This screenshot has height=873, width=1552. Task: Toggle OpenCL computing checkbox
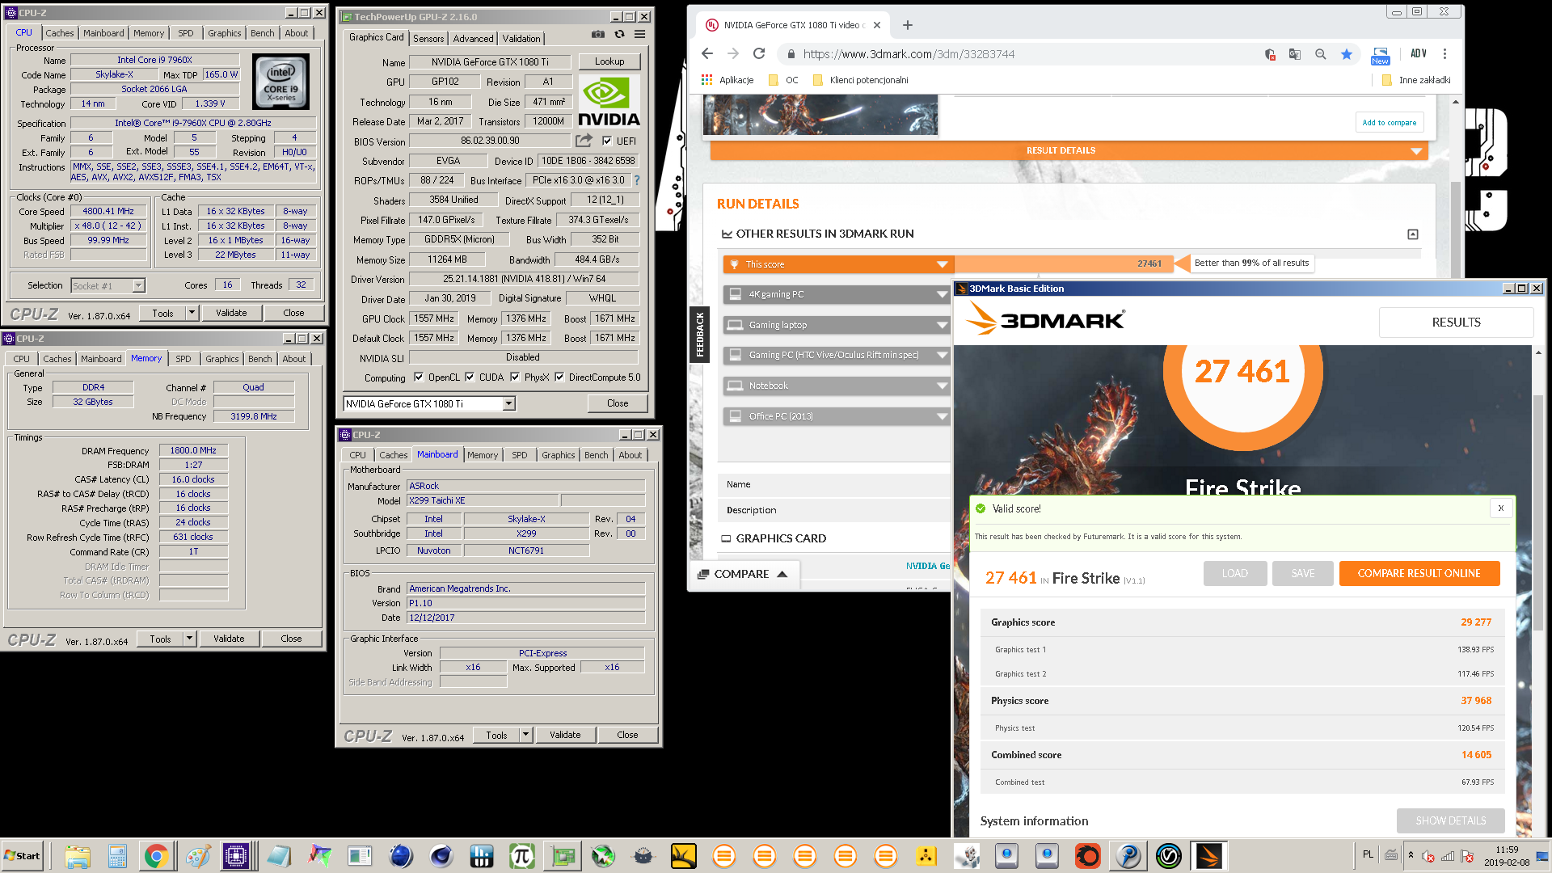[x=419, y=377]
